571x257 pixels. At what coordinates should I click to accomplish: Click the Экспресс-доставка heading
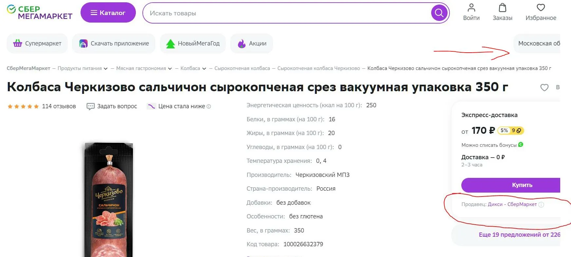click(x=489, y=115)
